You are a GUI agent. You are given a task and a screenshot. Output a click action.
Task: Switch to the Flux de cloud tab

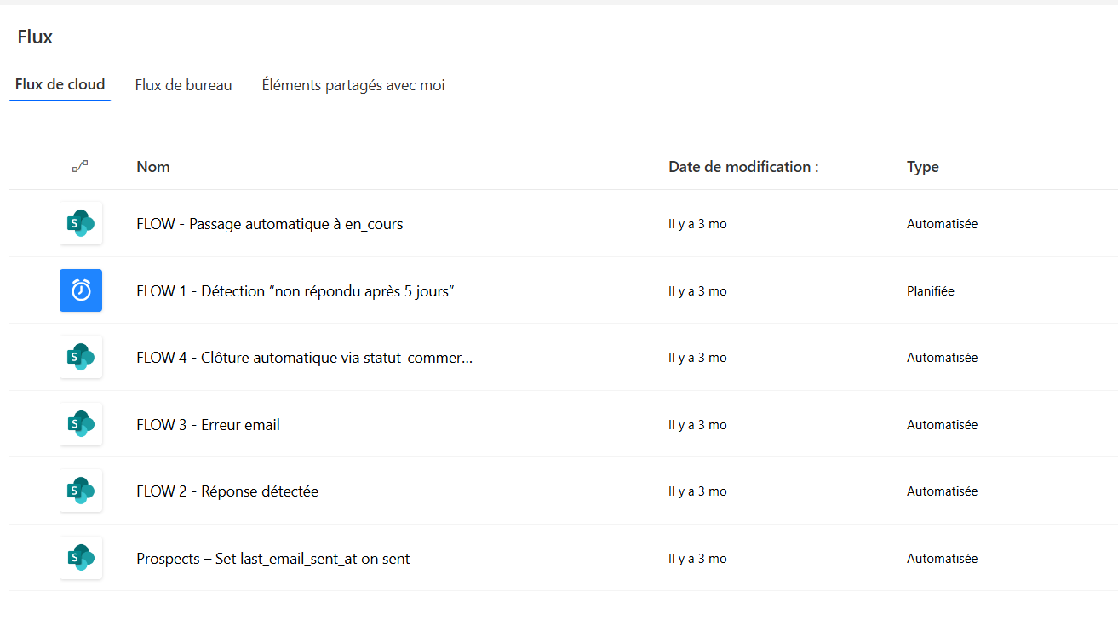point(60,84)
